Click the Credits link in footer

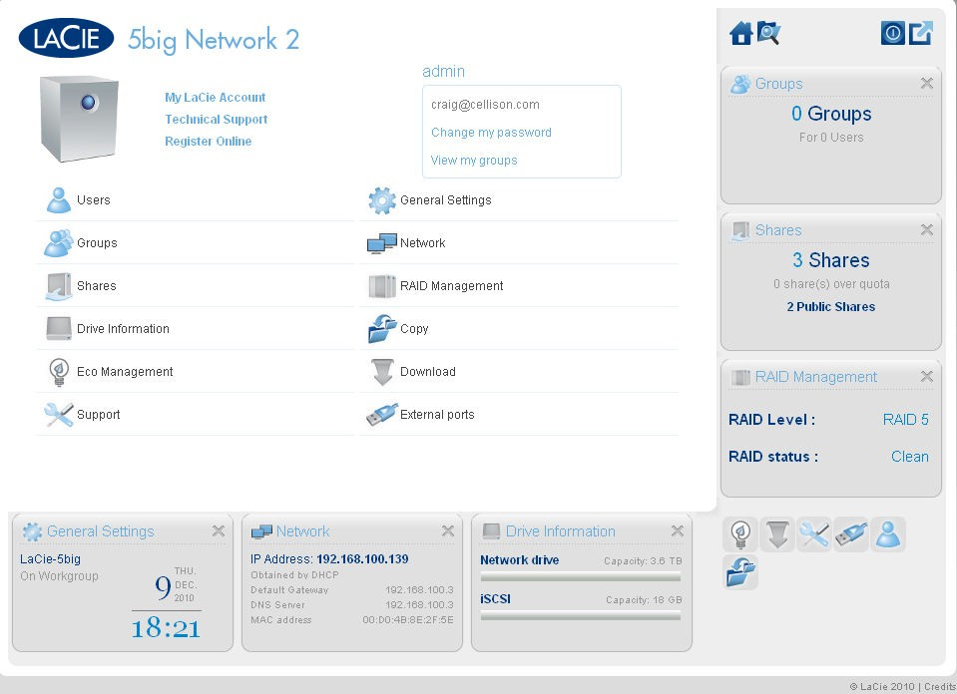[x=939, y=687]
